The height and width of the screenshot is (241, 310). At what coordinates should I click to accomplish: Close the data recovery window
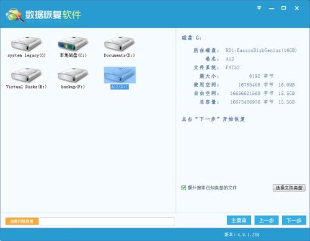coord(297,8)
